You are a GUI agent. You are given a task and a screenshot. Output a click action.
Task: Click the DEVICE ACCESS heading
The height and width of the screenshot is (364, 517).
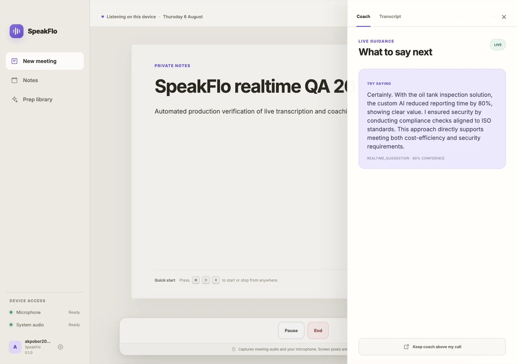pos(27,301)
